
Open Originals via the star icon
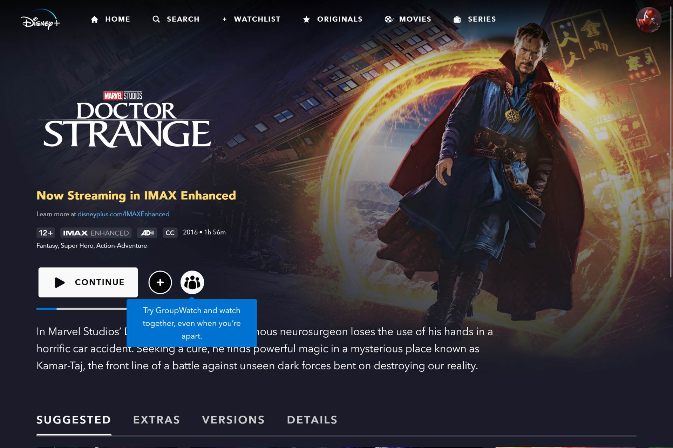[x=307, y=19]
